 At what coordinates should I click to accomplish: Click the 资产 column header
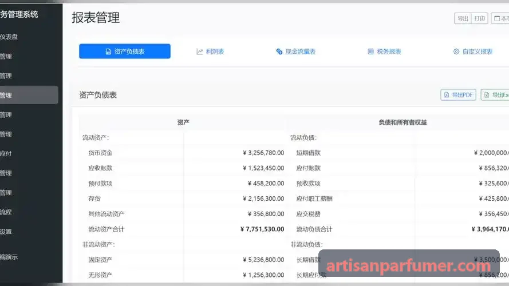[183, 122]
